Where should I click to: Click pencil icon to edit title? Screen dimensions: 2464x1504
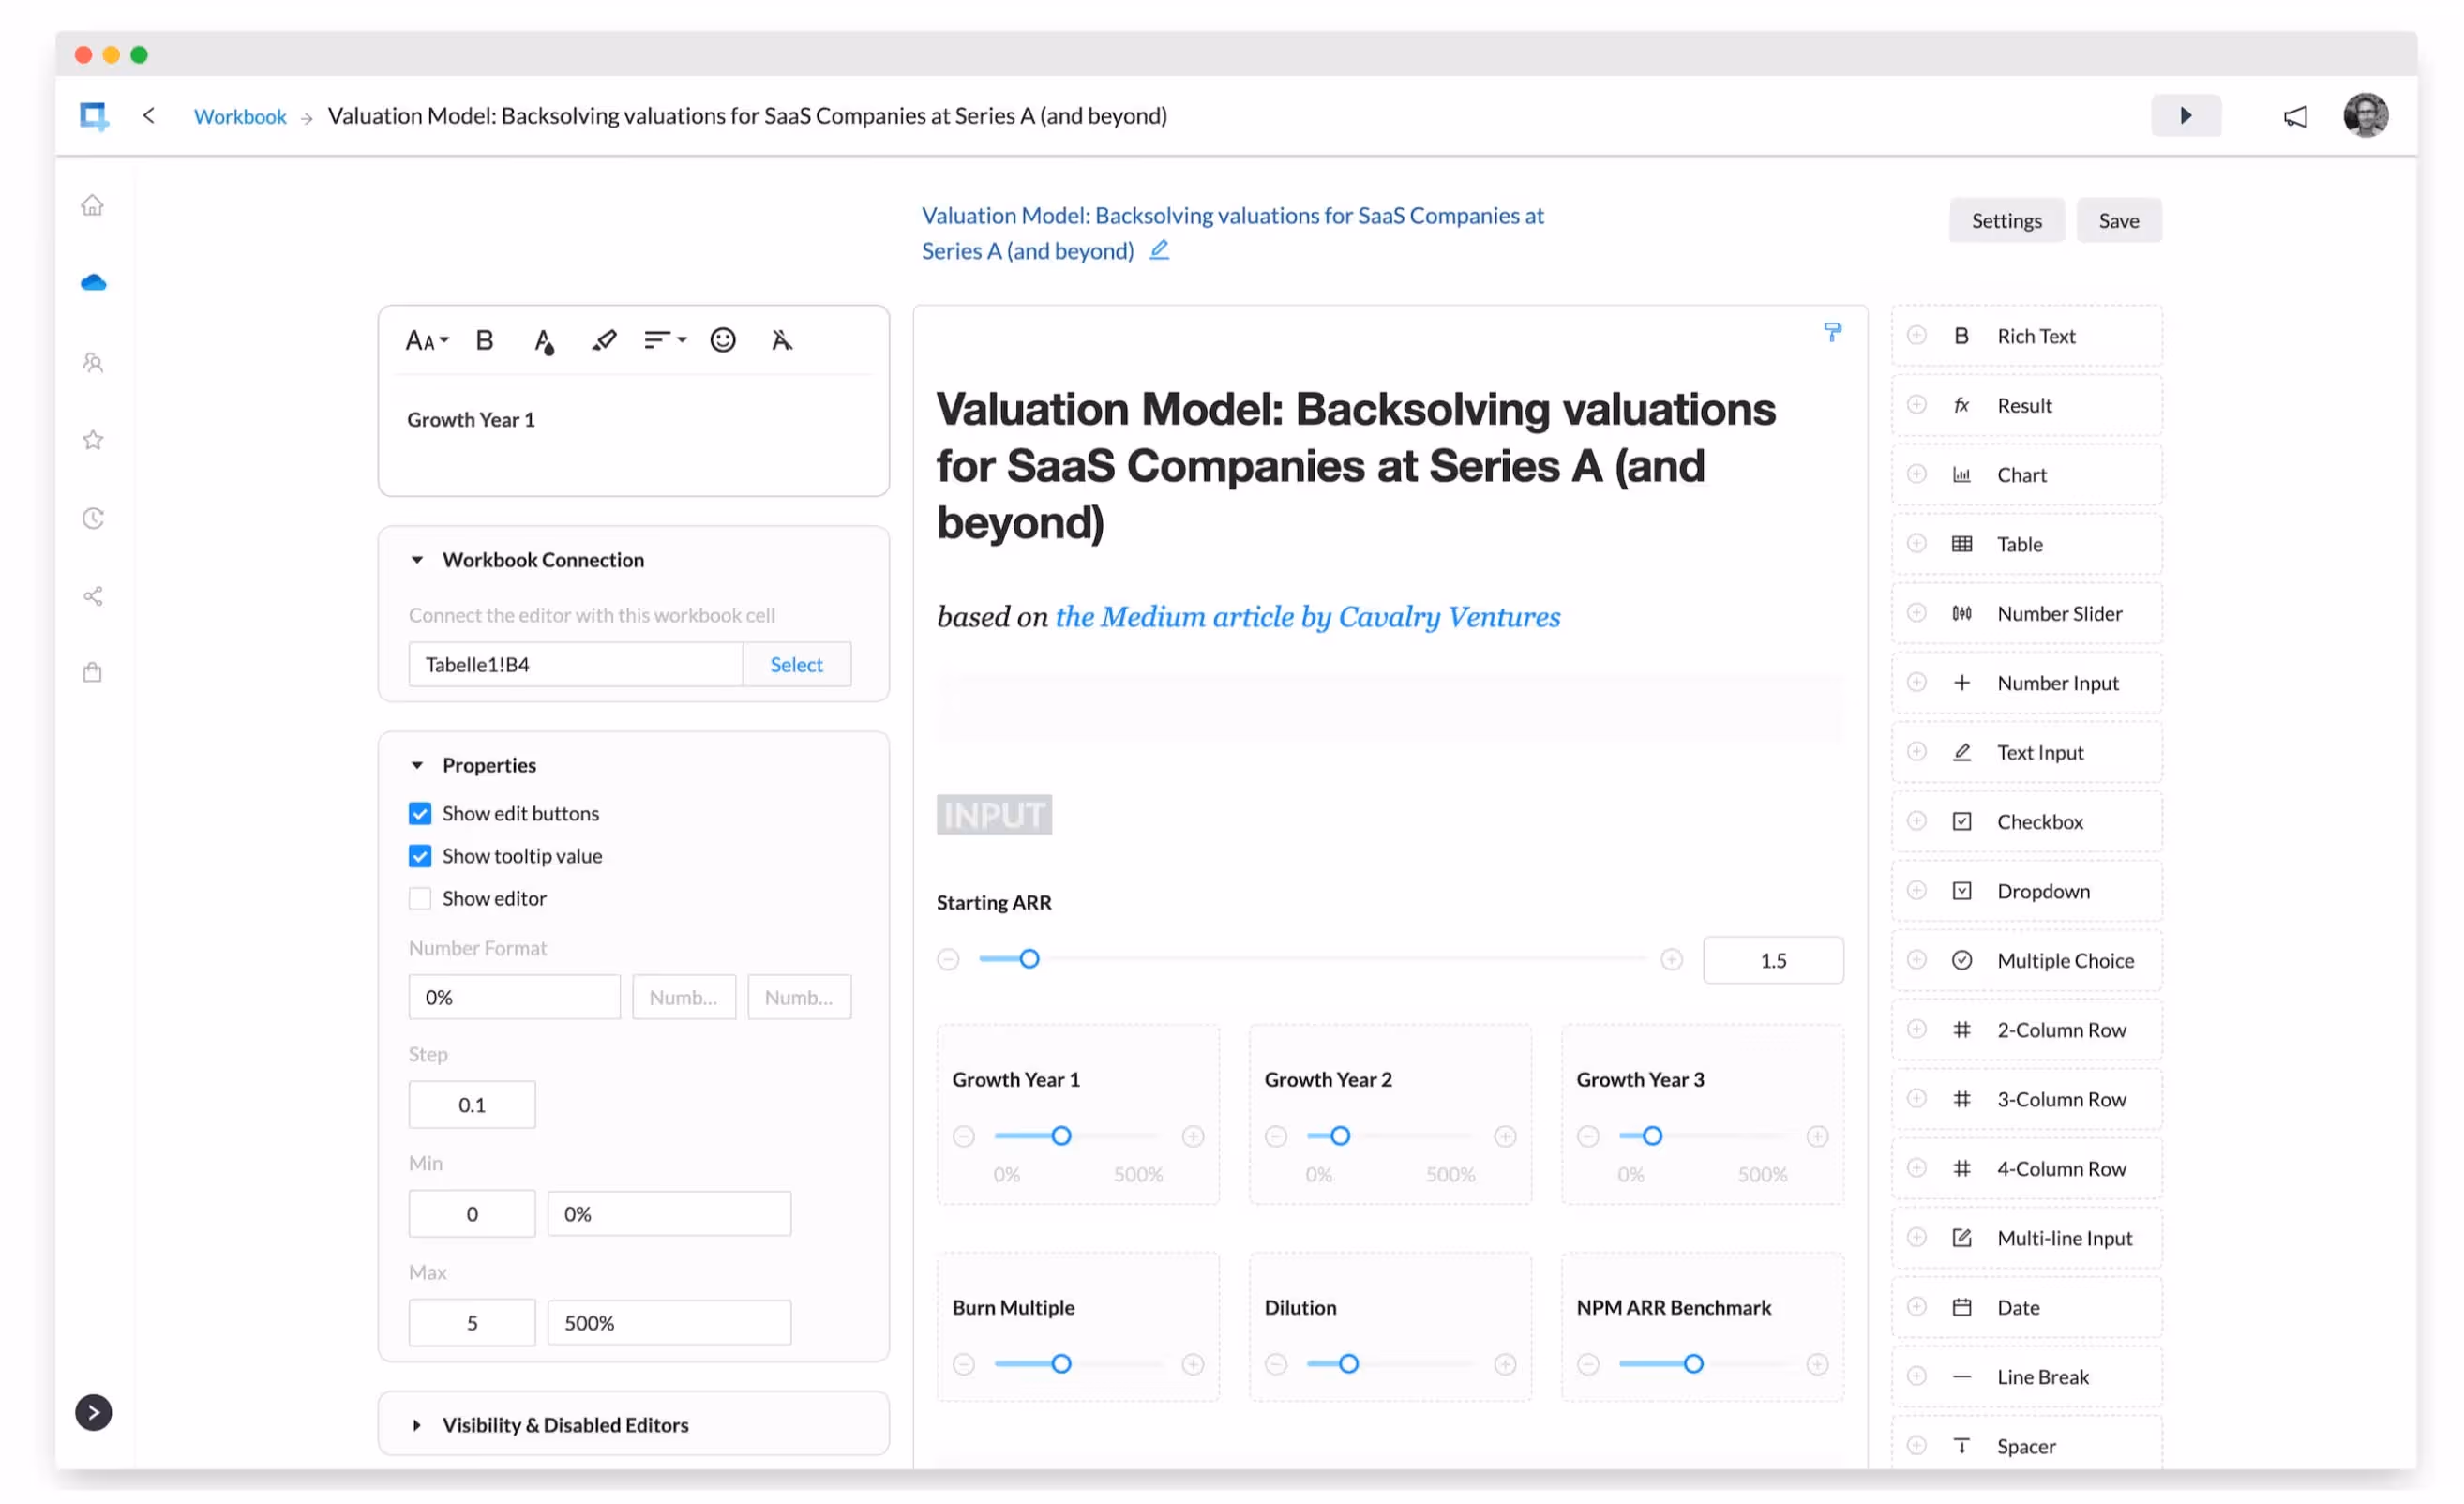(x=1159, y=250)
